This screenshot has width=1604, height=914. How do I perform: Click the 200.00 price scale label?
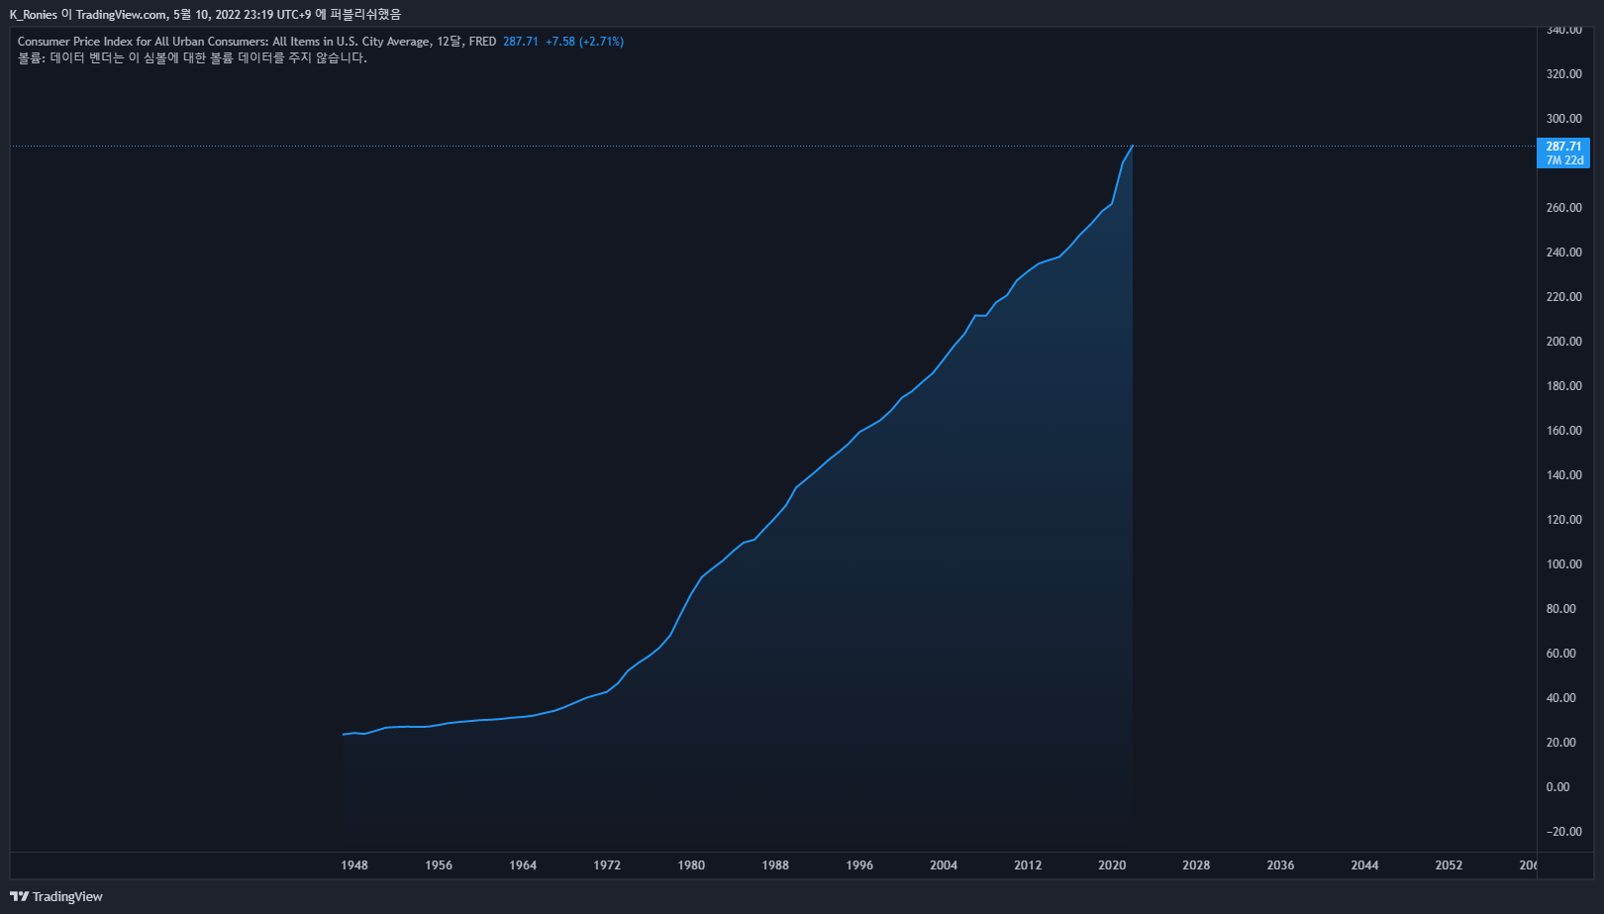pyautogui.click(x=1564, y=342)
